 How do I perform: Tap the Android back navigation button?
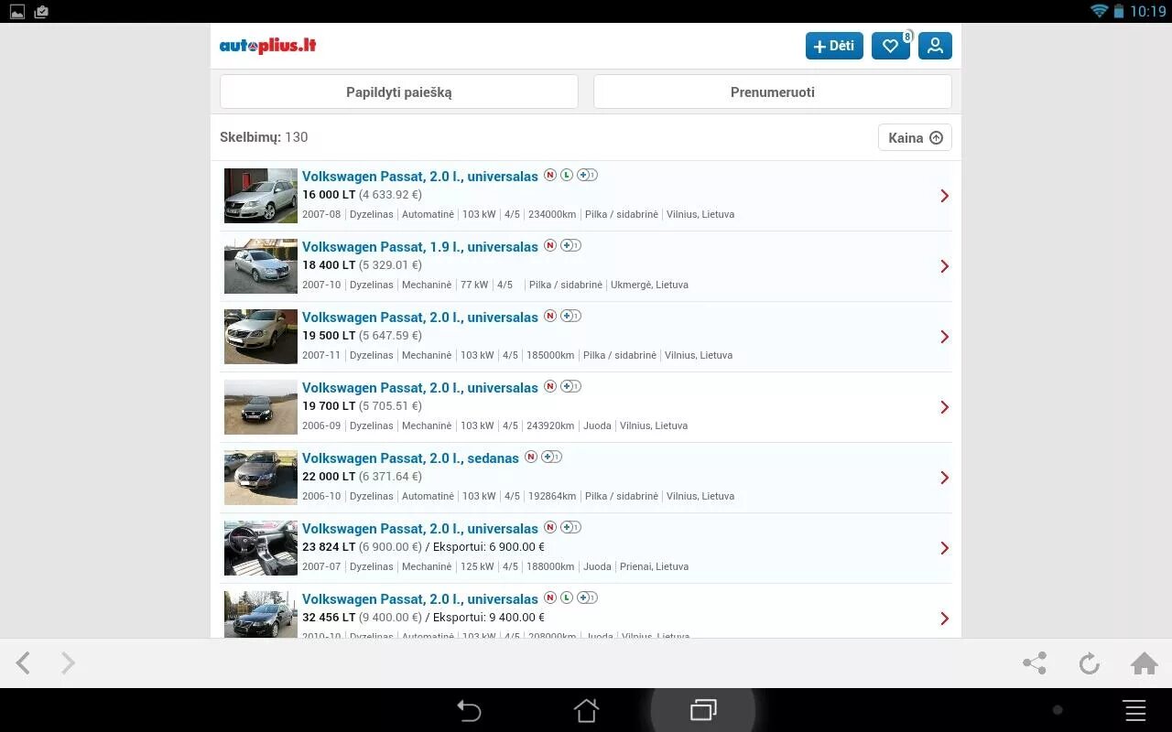(469, 710)
